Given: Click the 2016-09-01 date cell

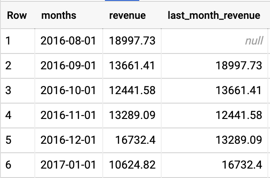Looking at the screenshot, I should point(68,66).
